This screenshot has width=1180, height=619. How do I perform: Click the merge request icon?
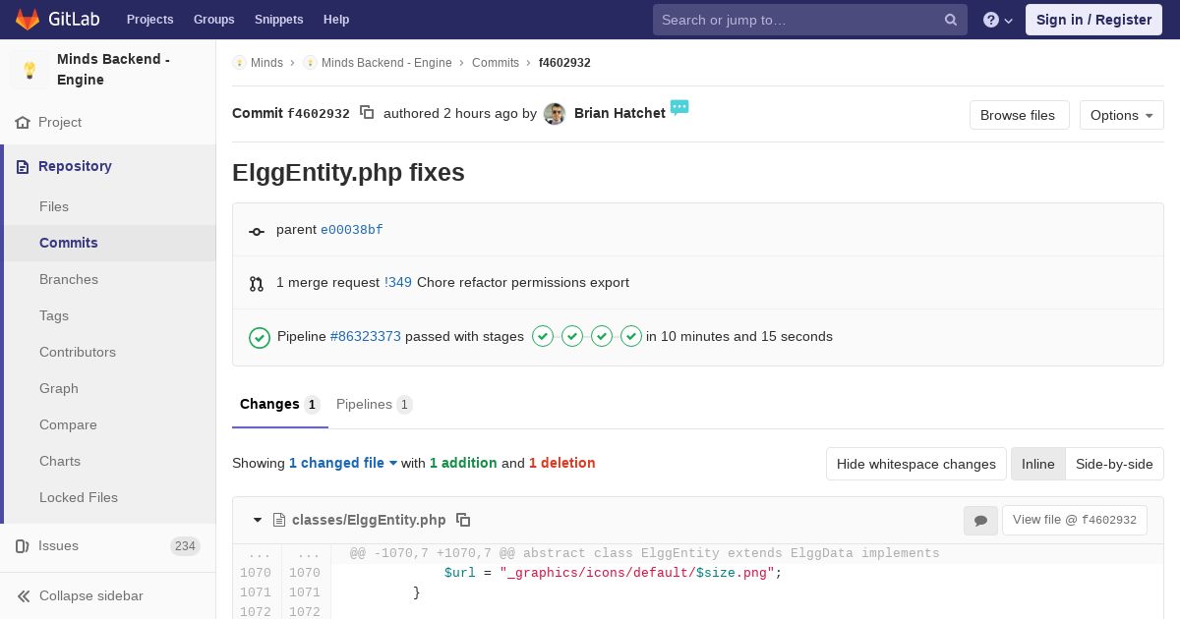[x=257, y=284]
